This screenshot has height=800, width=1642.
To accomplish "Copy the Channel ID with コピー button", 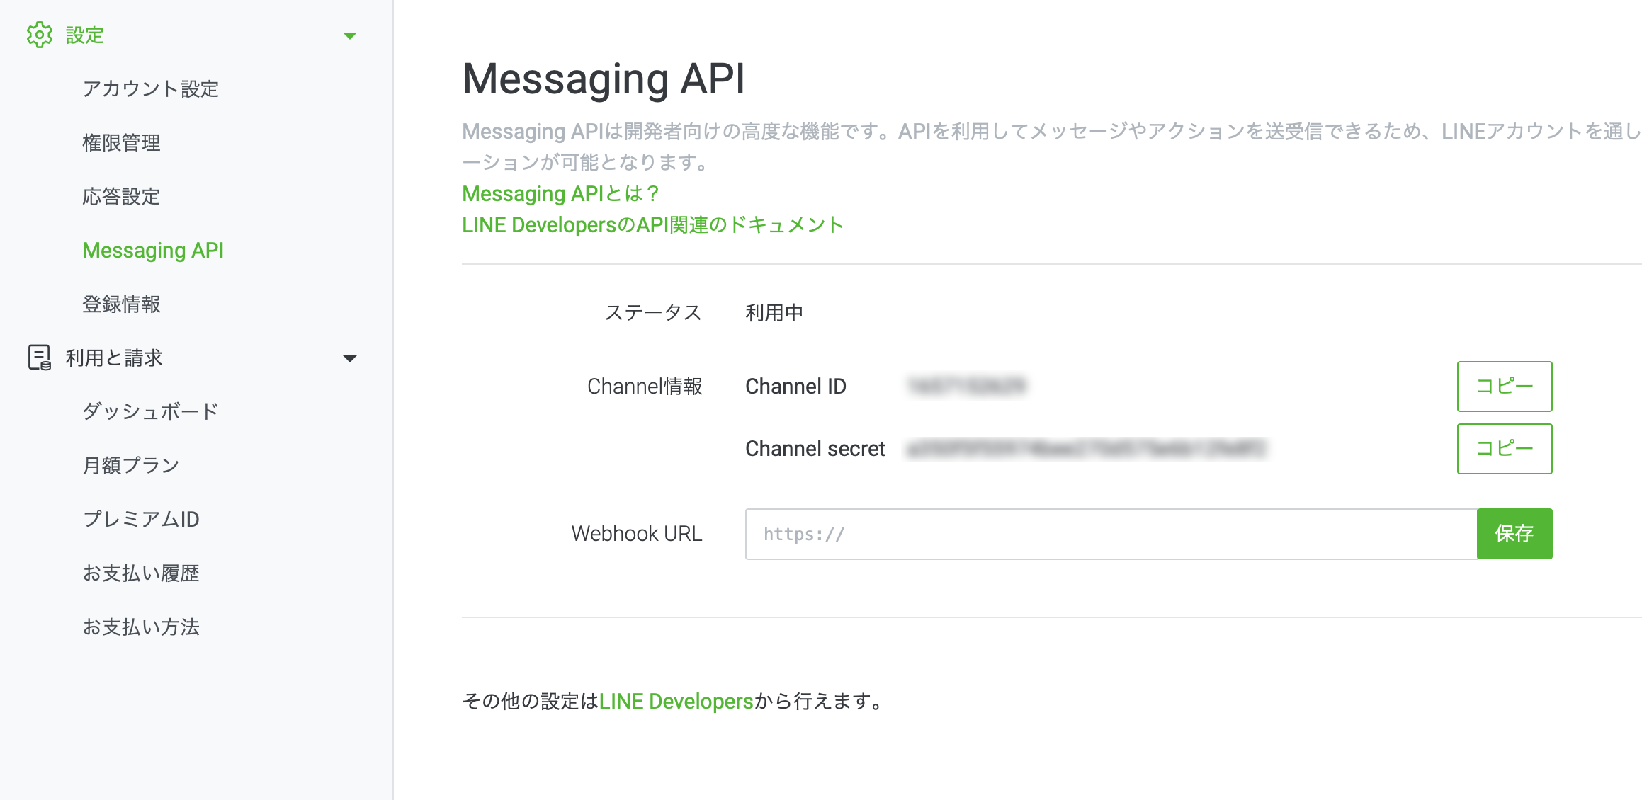I will click(x=1504, y=387).
